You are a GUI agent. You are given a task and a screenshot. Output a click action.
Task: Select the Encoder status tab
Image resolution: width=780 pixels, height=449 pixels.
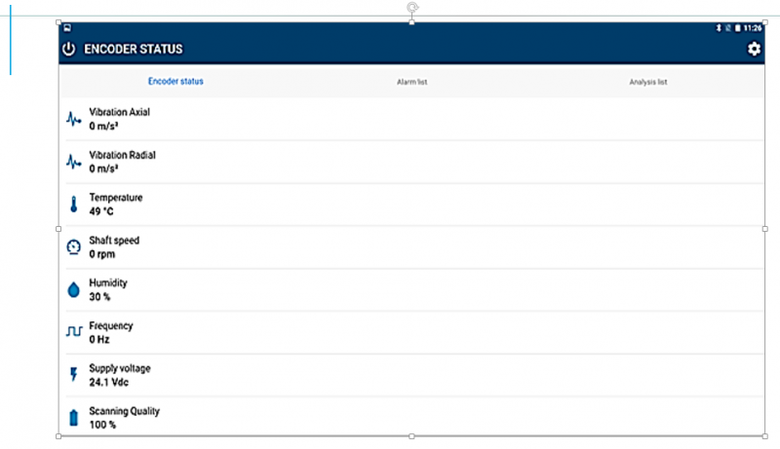click(175, 81)
